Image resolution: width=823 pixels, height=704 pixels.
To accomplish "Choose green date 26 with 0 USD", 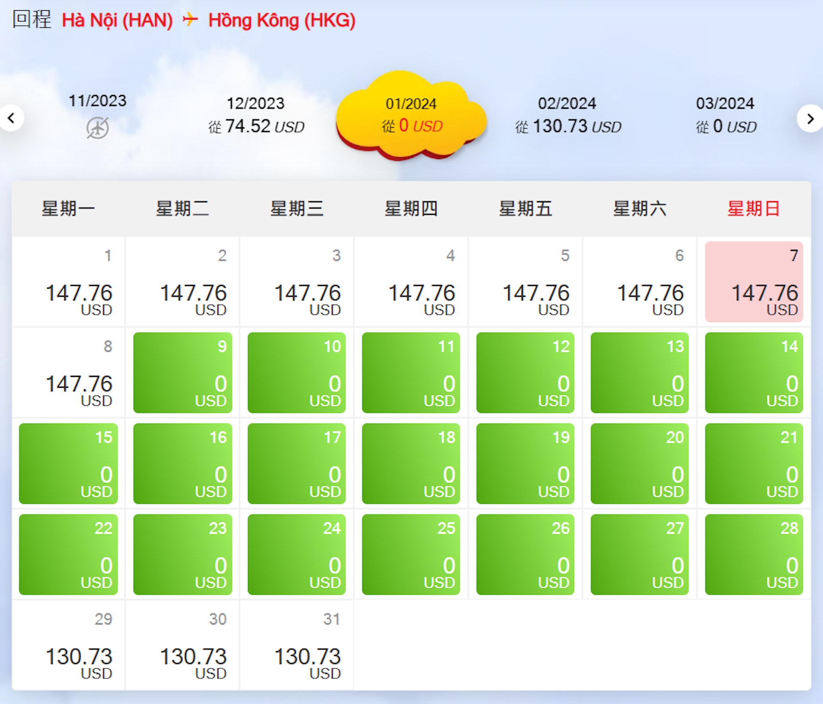I will coord(526,554).
